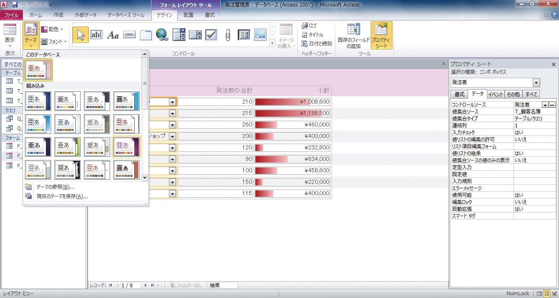Open combo box dropdown in 260 row
The width and height of the screenshot is (559, 298).
[x=173, y=124]
